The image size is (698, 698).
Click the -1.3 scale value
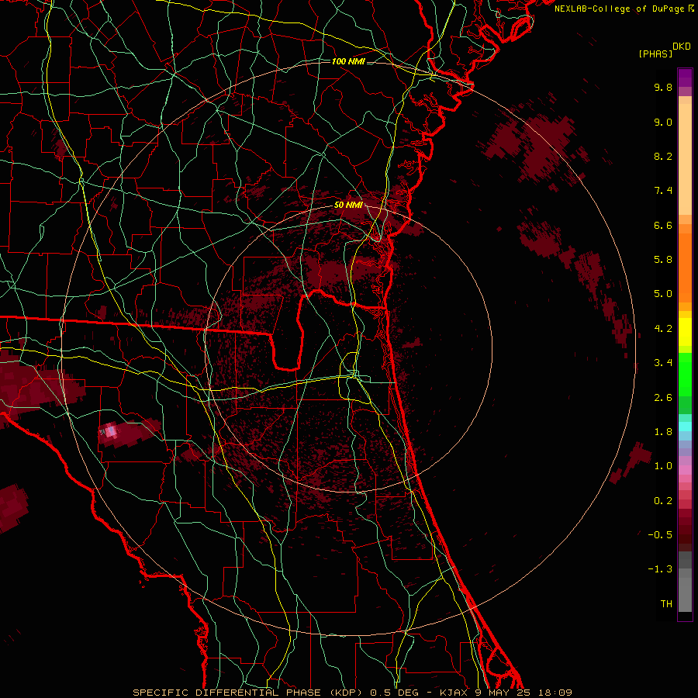[x=660, y=569]
